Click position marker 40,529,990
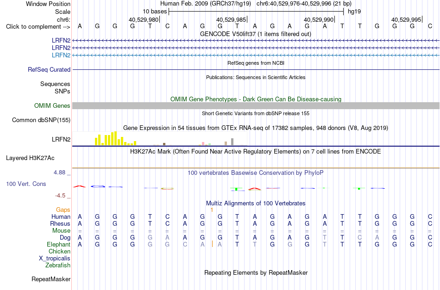 coord(319,19)
